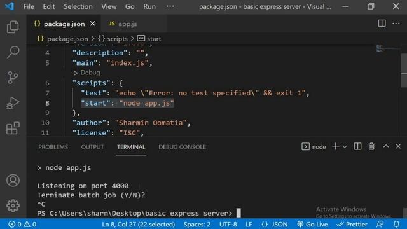Select the node terminal instance
Viewport: 407px width, 229px height.
314,147
